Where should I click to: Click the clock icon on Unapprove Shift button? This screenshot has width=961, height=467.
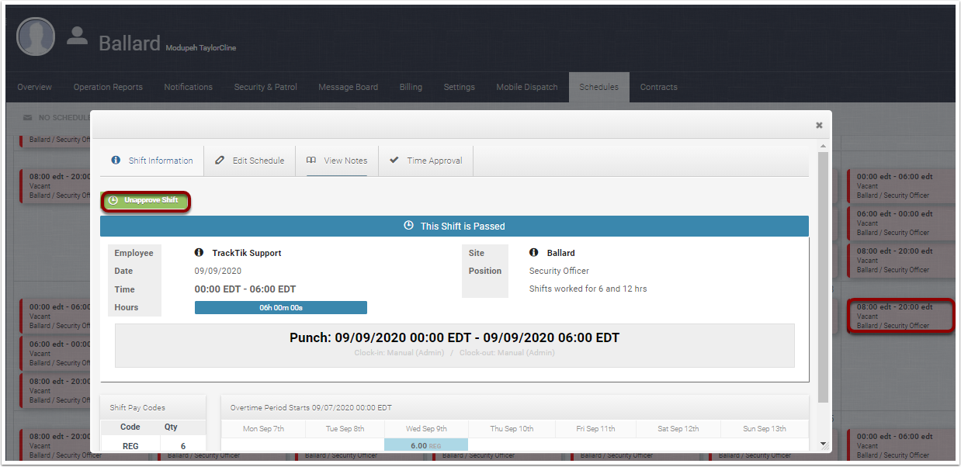[x=113, y=200]
